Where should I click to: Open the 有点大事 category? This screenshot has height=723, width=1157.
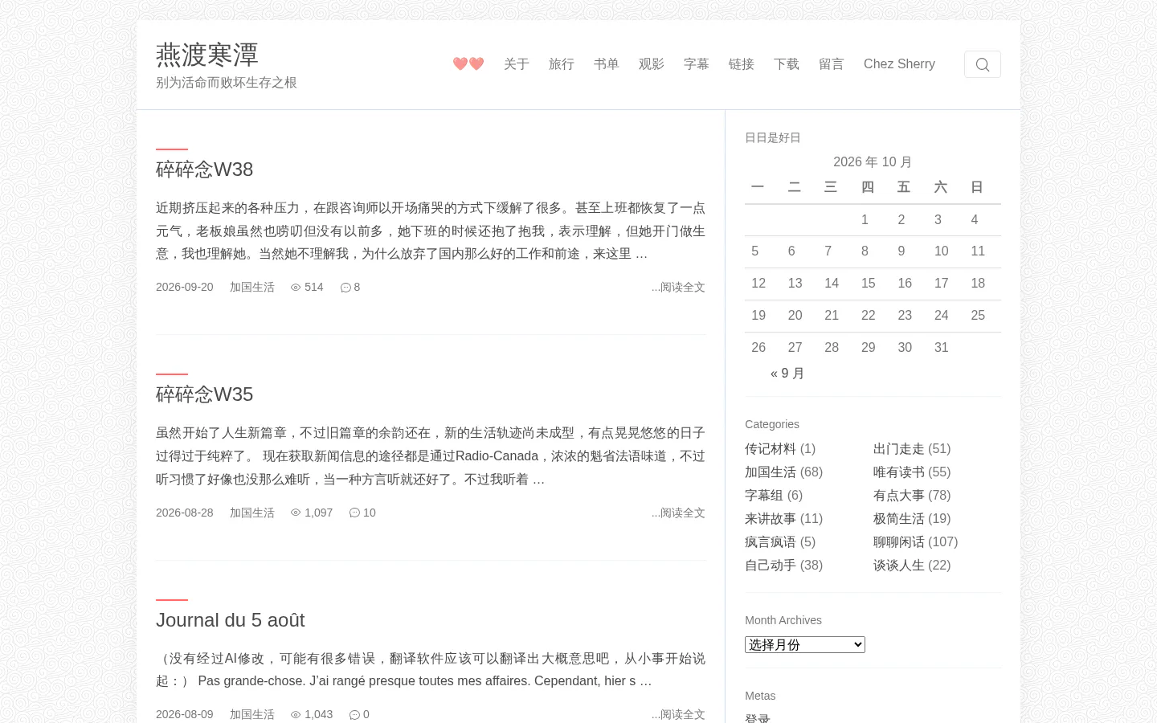point(899,496)
